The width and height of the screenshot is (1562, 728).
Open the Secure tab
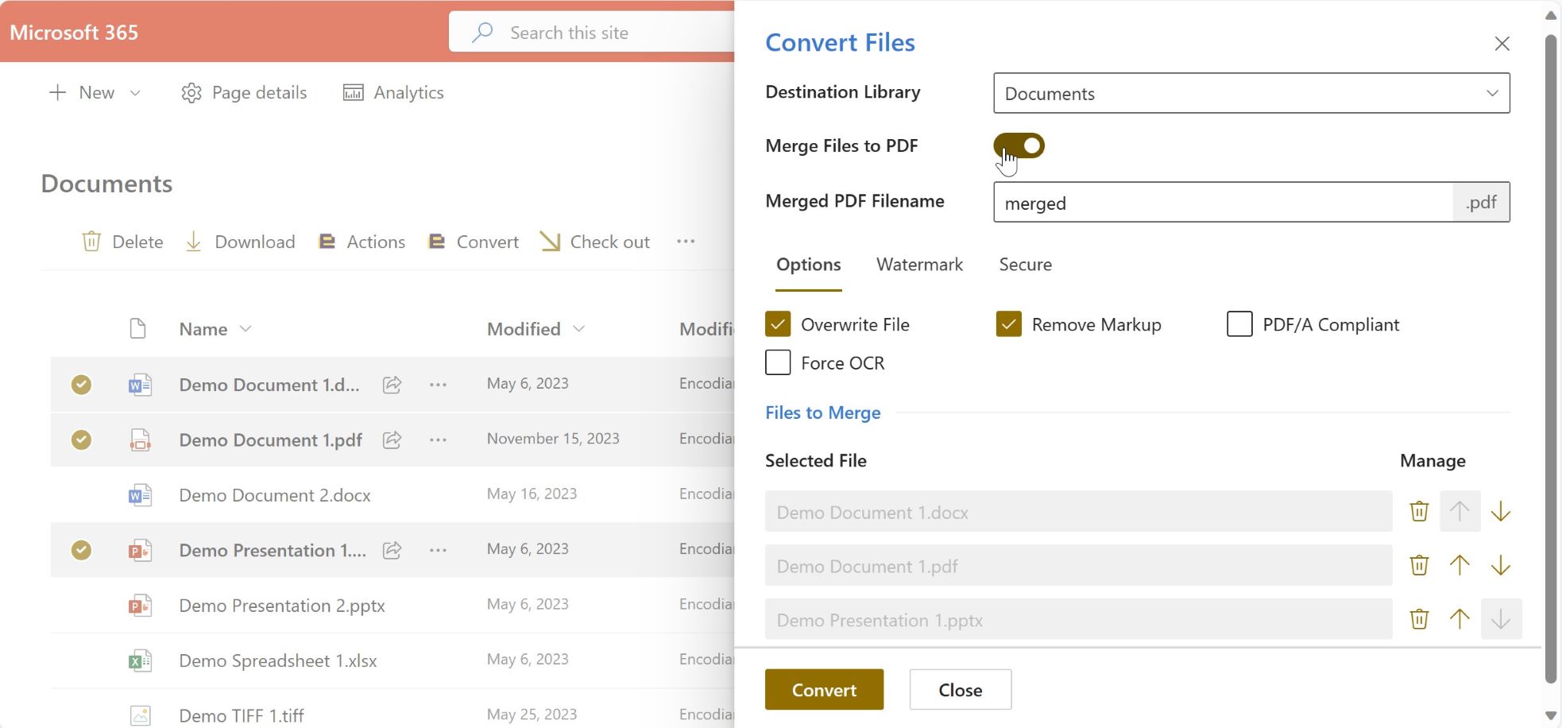click(x=1025, y=265)
